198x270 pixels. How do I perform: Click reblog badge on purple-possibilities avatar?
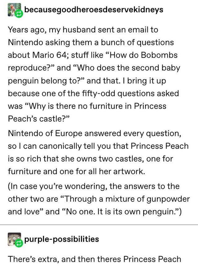pyautogui.click(x=19, y=243)
